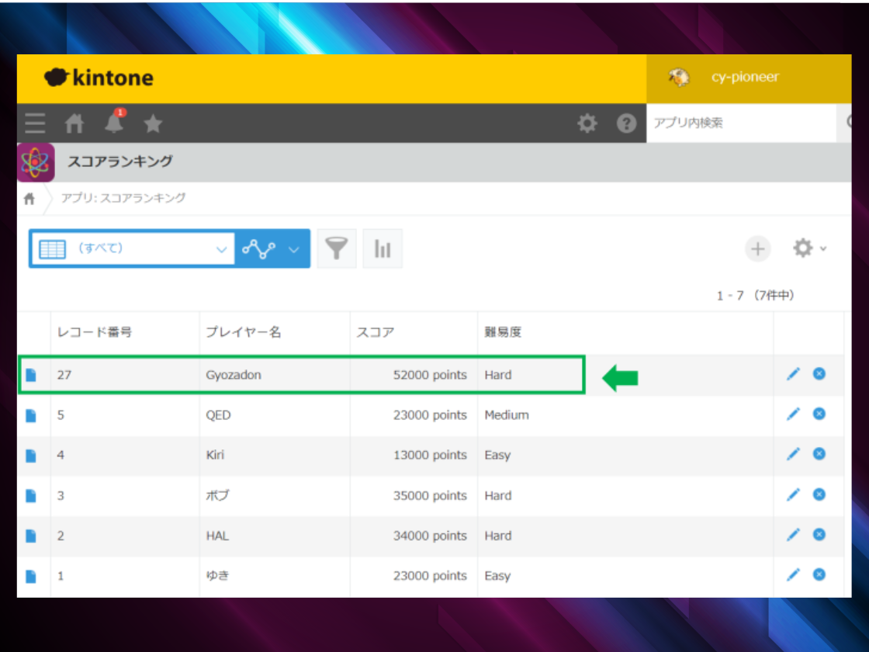Open the notifications bell

(x=114, y=123)
